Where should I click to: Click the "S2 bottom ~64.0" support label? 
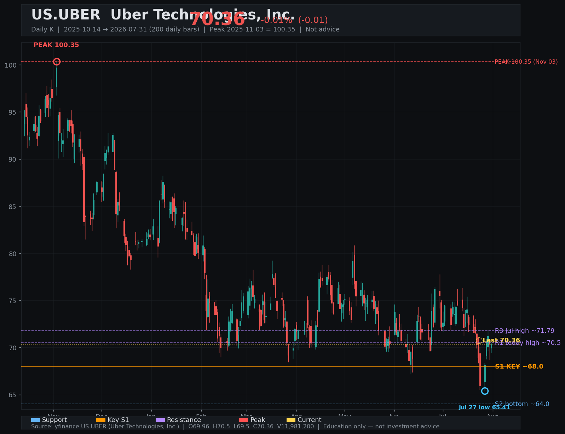(522, 404)
